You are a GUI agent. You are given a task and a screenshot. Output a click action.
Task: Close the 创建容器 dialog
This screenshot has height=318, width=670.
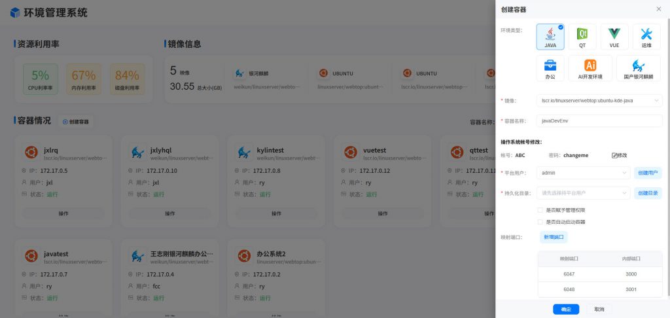[658, 9]
